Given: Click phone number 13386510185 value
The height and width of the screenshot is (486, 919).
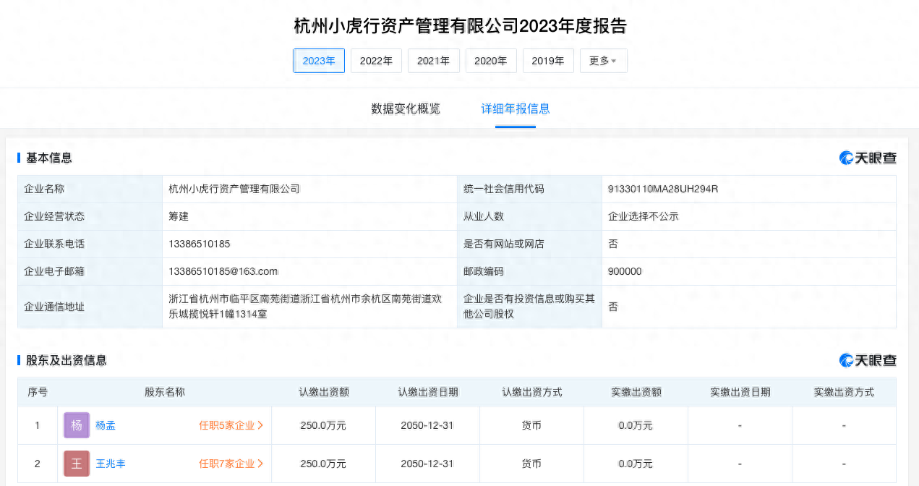Looking at the screenshot, I should click(x=199, y=244).
